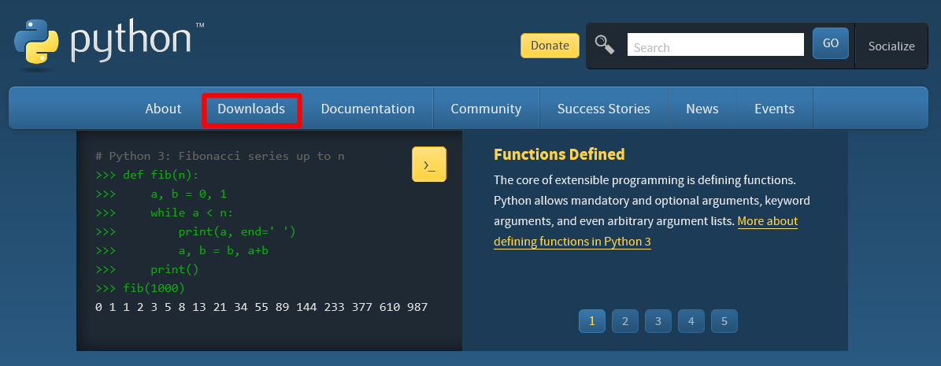Open the Success Stories menu
The height and width of the screenshot is (366, 941).
[604, 109]
